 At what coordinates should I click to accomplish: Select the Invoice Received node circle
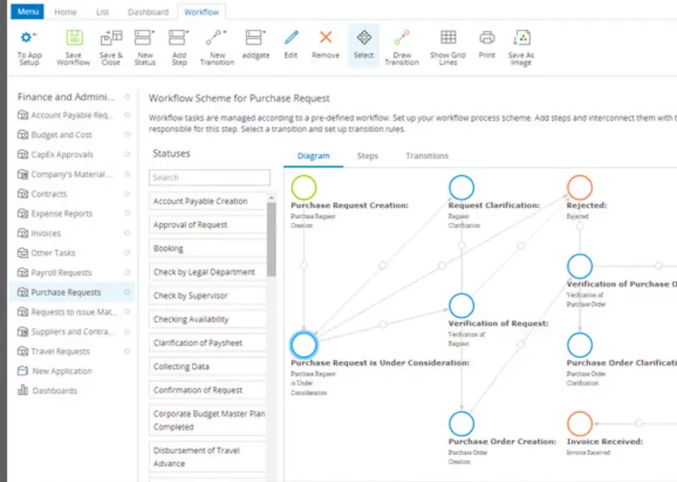pyautogui.click(x=580, y=424)
